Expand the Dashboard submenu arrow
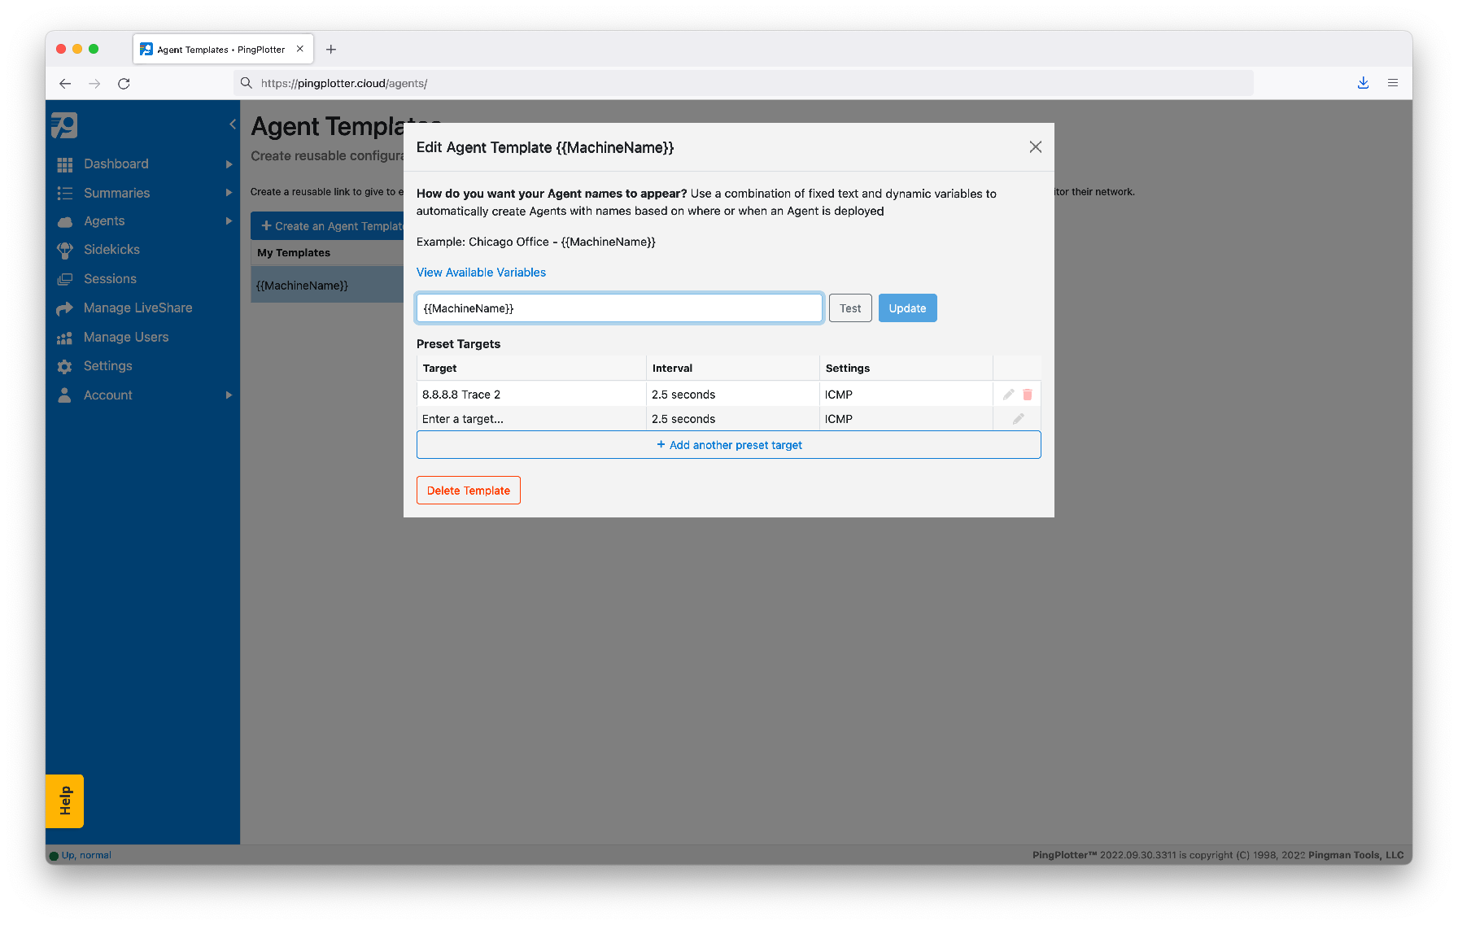Screen dimensions: 1458x925 point(229,164)
